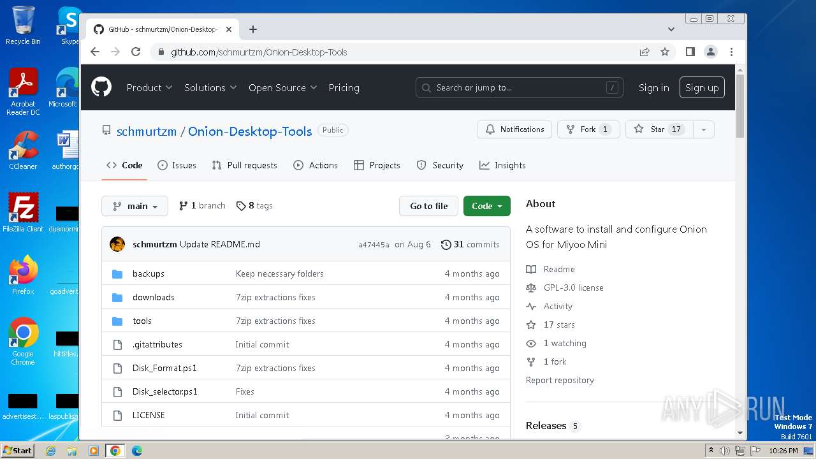This screenshot has width=816, height=459.
Task: Switch to the Projects tab
Action: click(x=377, y=165)
